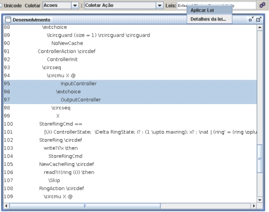Click line 102 StoreRing \circdef

[x=60, y=140]
